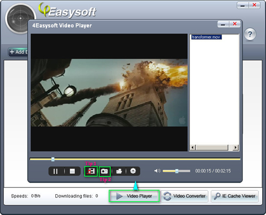Pause the video playback
Image resolution: width=266 pixels, height=215 pixels.
pos(55,171)
